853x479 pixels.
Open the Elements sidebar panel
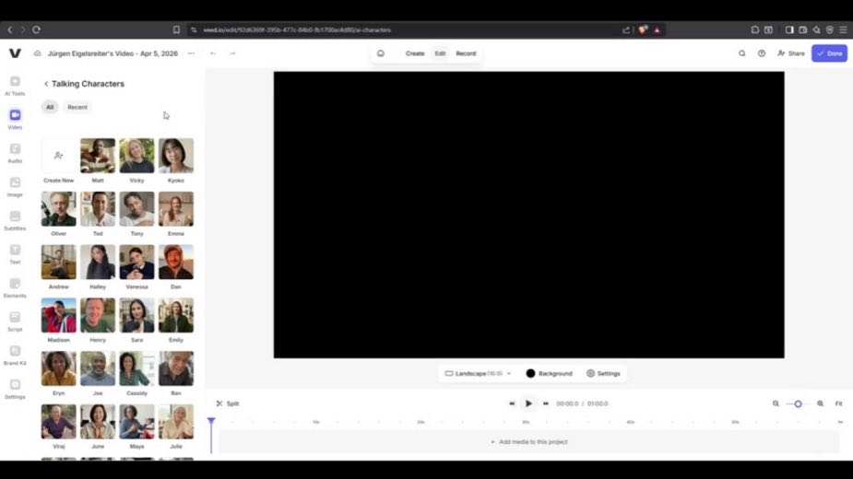(15, 287)
